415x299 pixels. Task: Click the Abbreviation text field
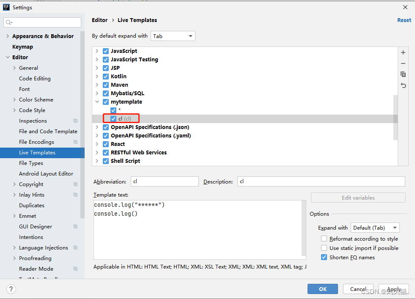pyautogui.click(x=165, y=182)
